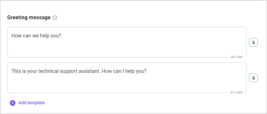Viewport: 267px width, 114px height.
Task: Focus the 'How can we help you?' text field
Action: pyautogui.click(x=127, y=42)
